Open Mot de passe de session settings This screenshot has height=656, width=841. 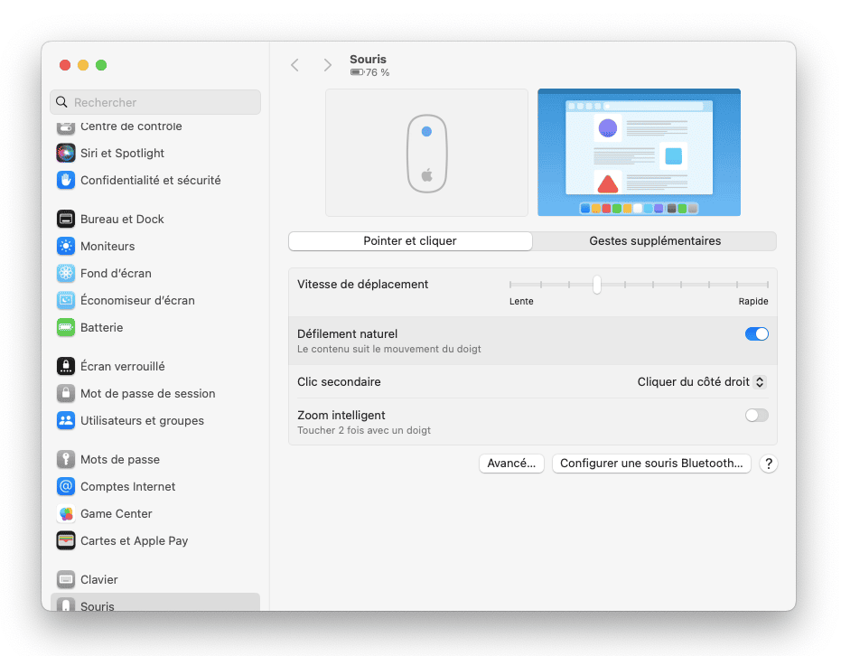(155, 393)
